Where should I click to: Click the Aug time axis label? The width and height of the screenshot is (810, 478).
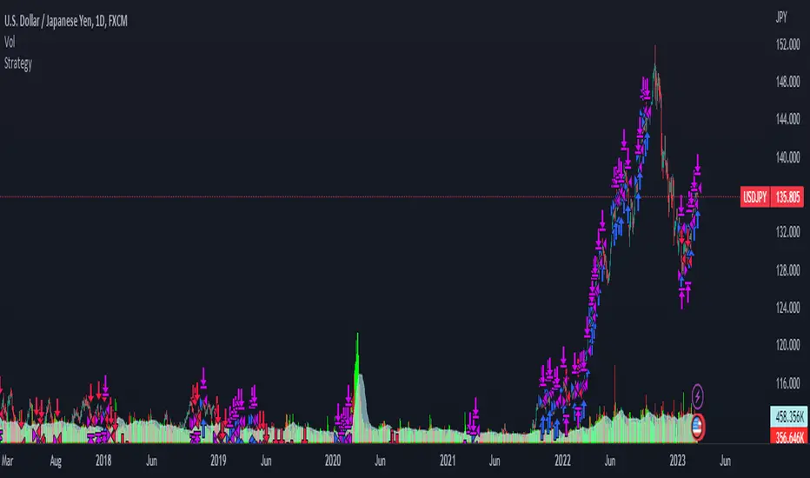coord(56,461)
